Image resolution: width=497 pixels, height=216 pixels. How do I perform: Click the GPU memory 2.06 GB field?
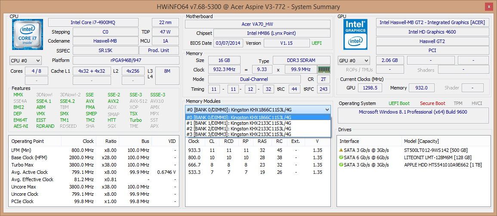coord(390,61)
